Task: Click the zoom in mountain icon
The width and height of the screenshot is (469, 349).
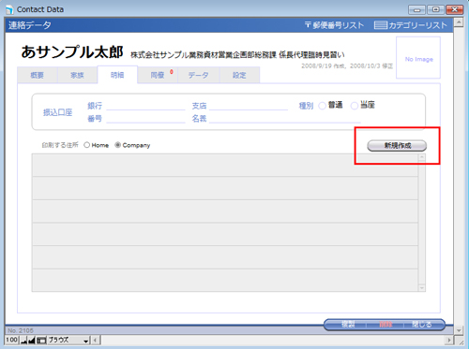Action: coord(32,341)
